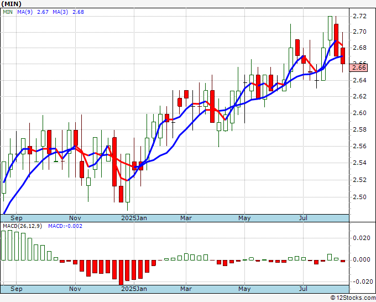Click the 2.64 price axis label
This screenshot has width=376, height=302.
[x=359, y=80]
